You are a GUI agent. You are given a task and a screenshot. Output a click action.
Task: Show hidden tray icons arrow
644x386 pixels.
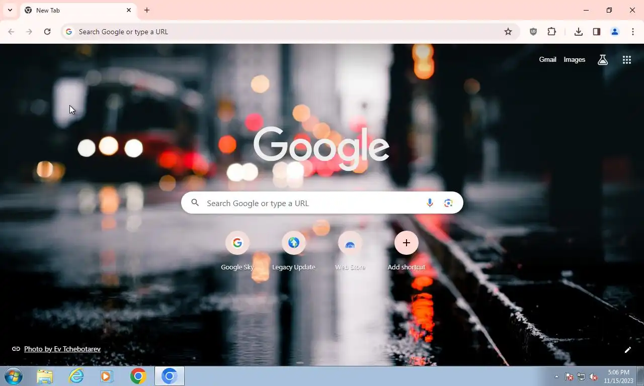pyautogui.click(x=556, y=376)
